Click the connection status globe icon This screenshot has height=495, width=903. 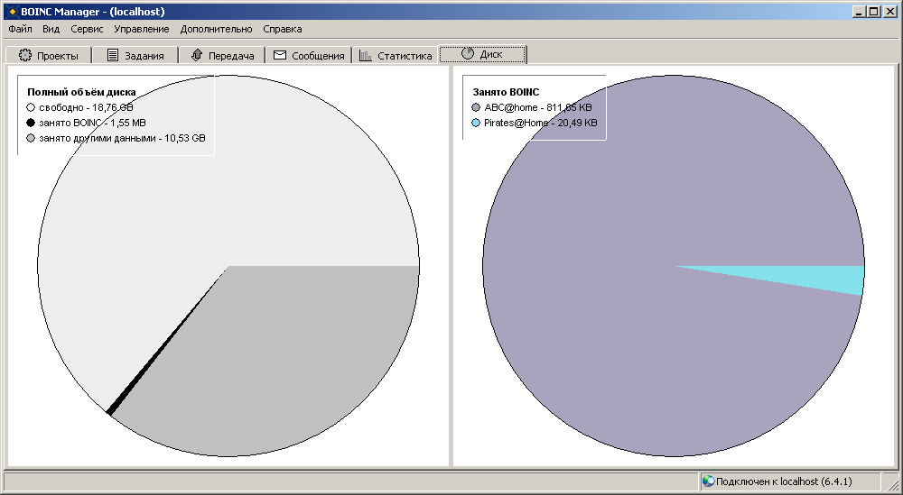click(x=708, y=481)
